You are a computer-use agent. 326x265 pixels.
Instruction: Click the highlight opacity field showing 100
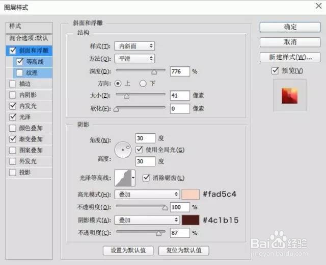(x=180, y=207)
